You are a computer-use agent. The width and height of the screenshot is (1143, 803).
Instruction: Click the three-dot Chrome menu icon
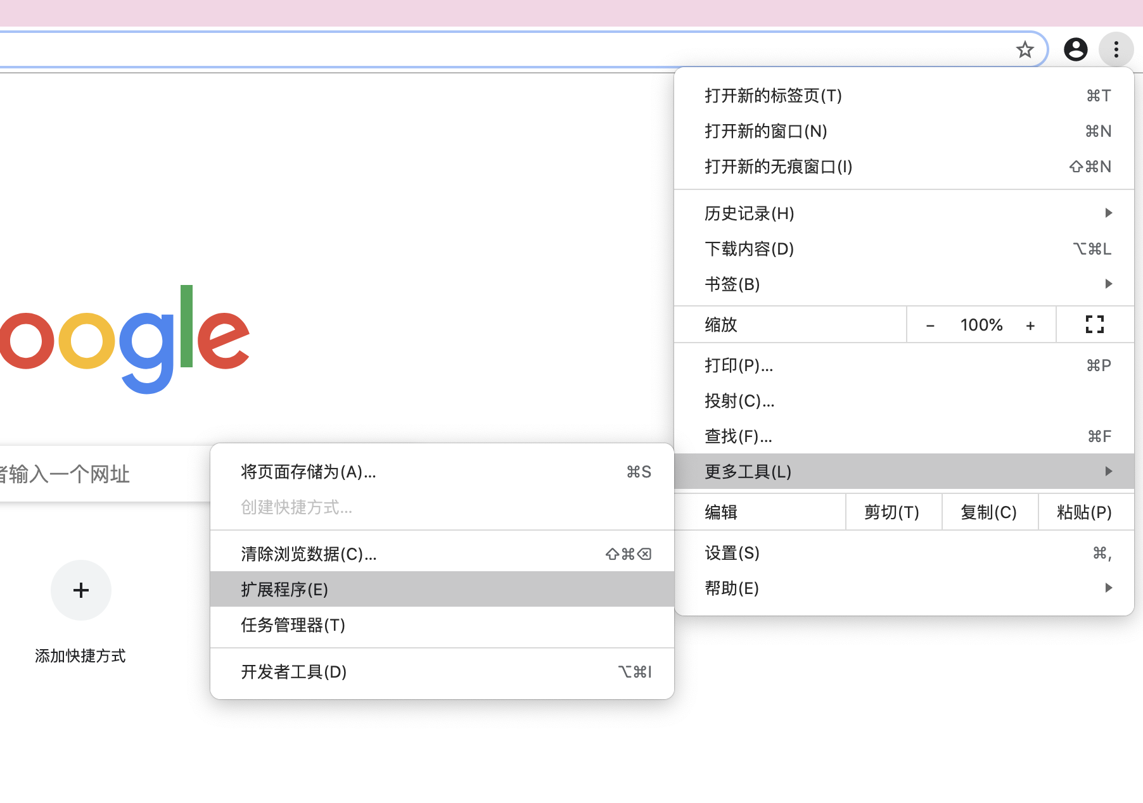pos(1116,49)
